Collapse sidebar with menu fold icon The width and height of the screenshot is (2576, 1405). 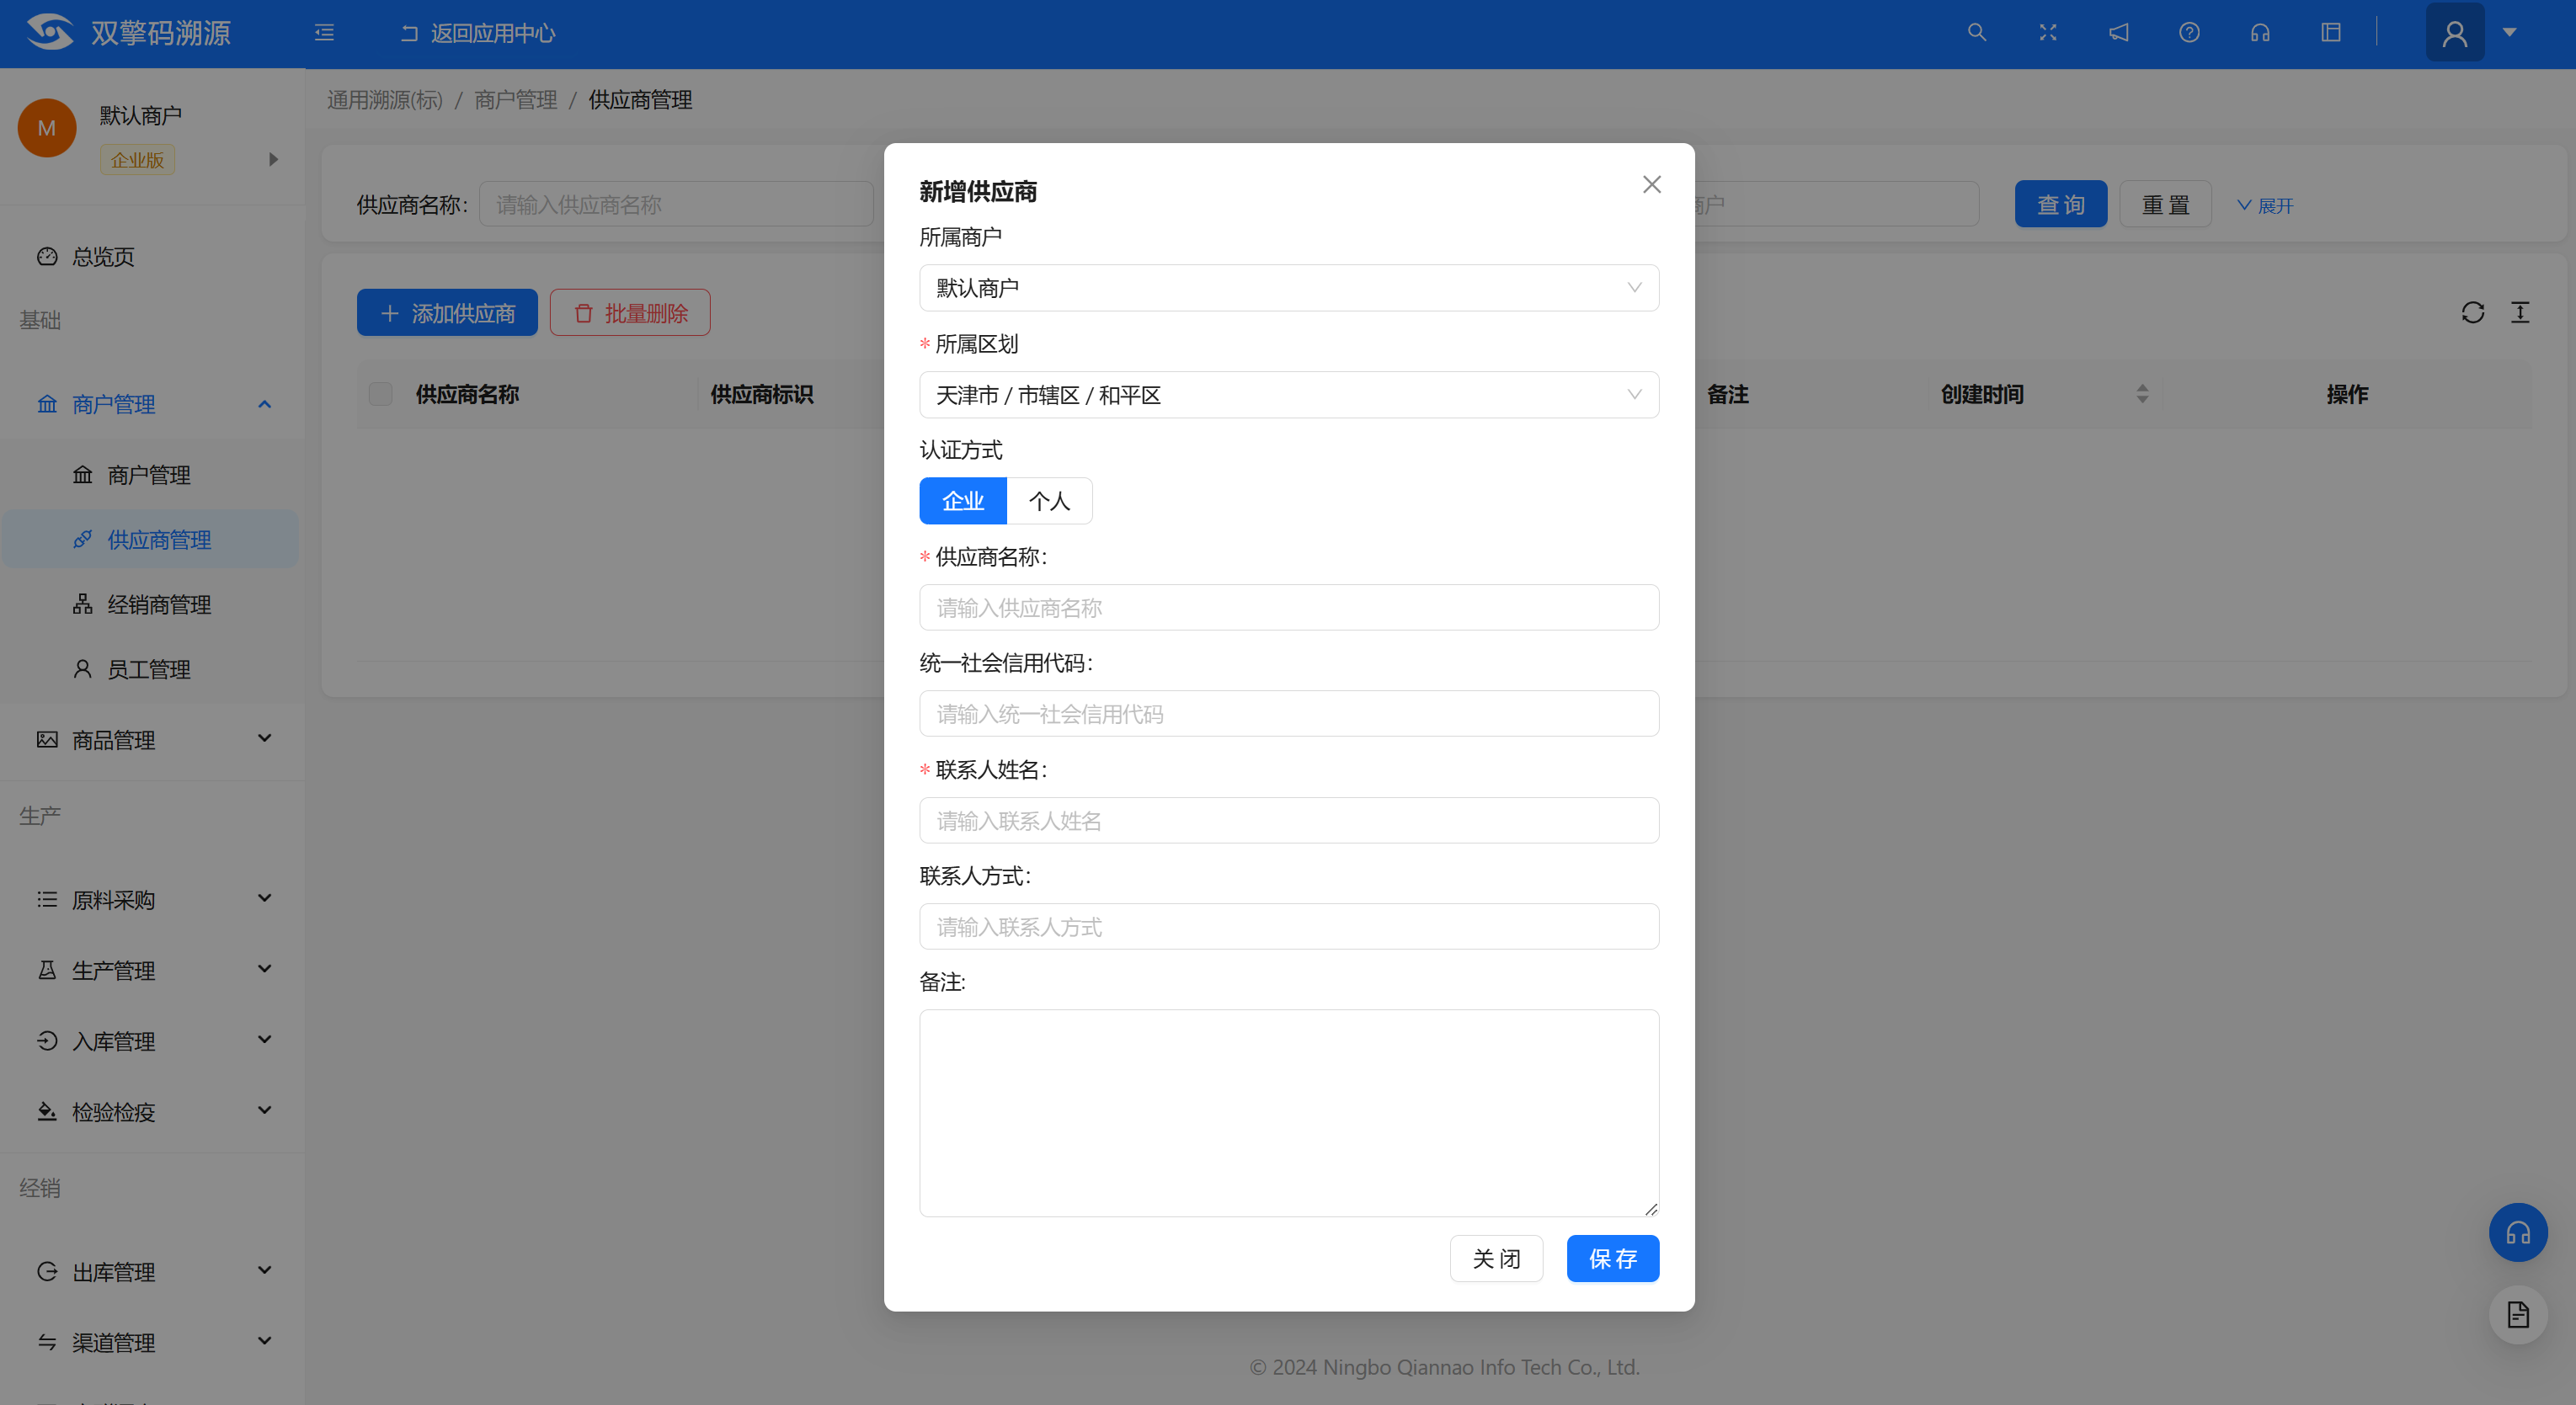pos(324,33)
